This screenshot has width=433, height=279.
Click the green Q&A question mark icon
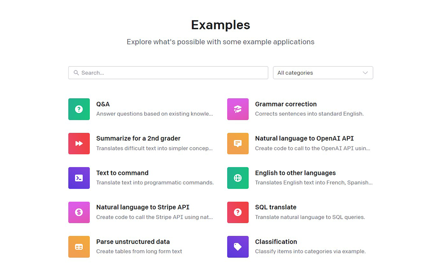coord(79,109)
